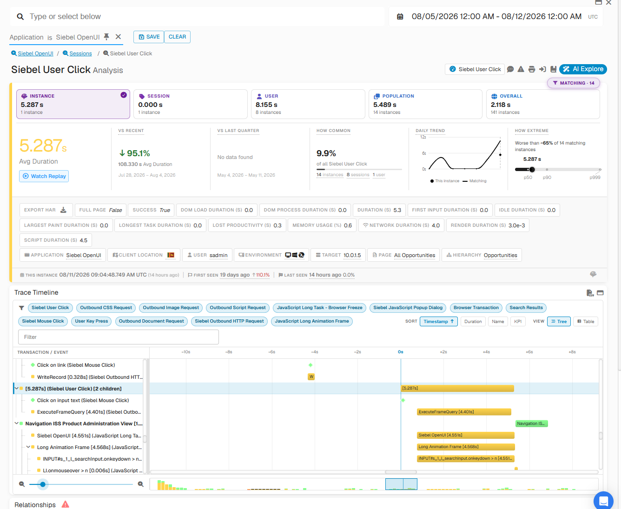The width and height of the screenshot is (621, 509).
Task: Open the calendar date range picker icon
Action: click(400, 17)
